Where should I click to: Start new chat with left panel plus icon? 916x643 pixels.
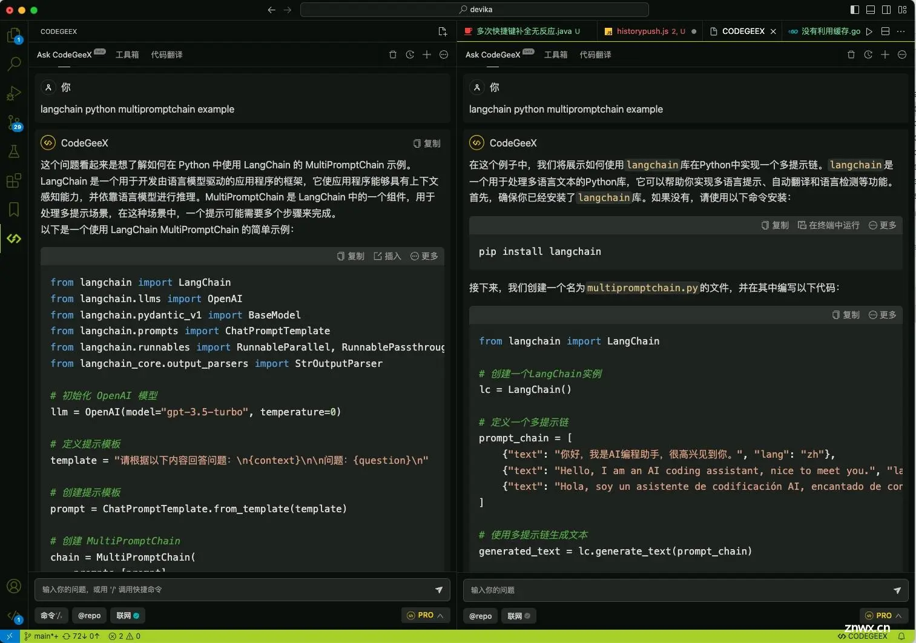[427, 54]
